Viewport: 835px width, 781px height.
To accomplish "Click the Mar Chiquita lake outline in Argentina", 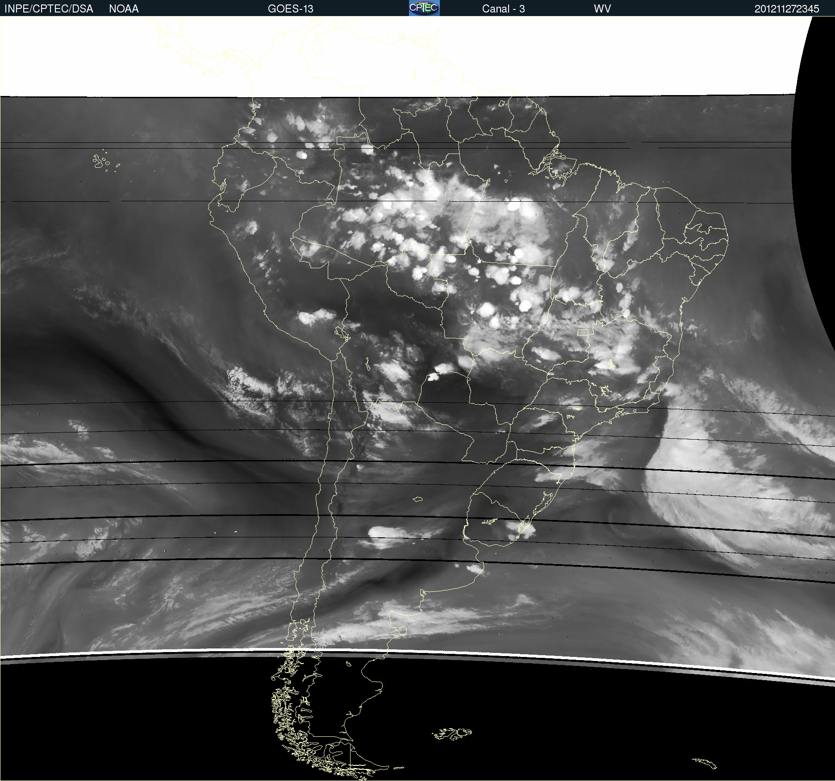I will click(x=417, y=499).
